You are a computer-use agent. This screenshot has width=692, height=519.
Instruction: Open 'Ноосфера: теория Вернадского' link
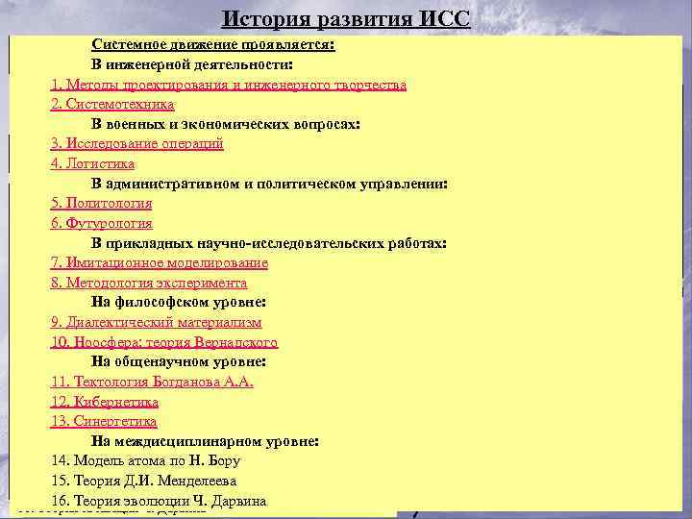click(163, 342)
